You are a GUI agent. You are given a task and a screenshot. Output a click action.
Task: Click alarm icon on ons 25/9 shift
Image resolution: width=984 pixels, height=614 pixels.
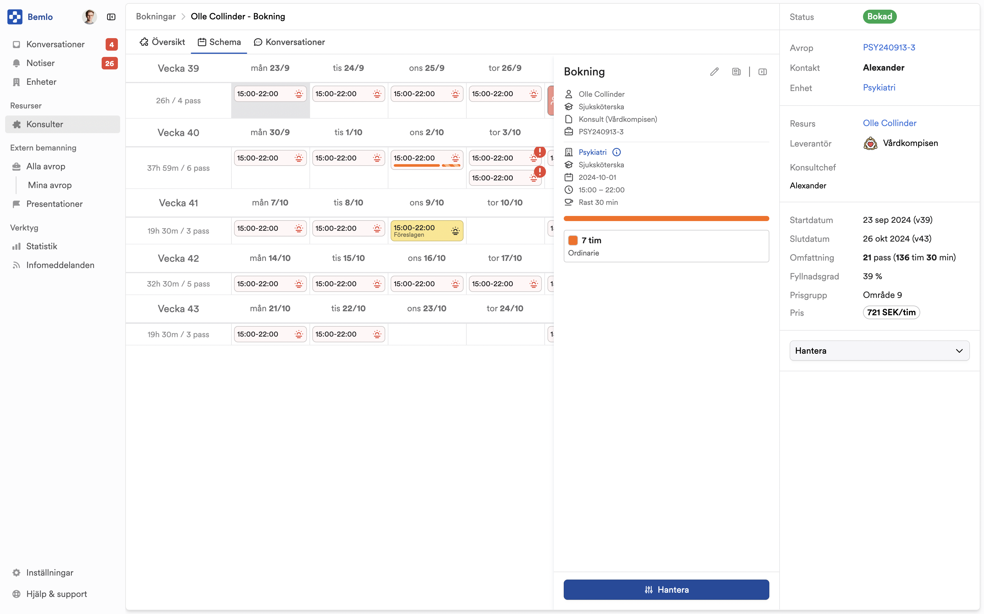click(456, 94)
